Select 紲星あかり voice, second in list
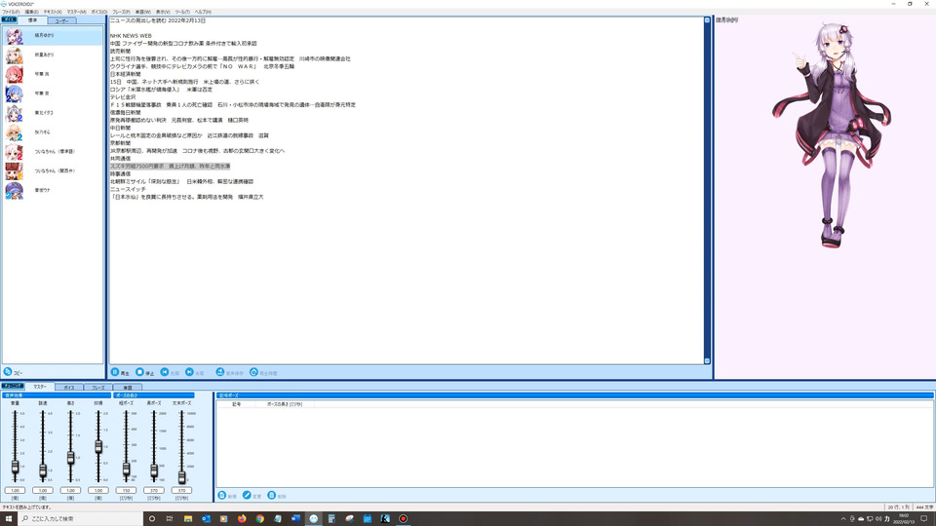The image size is (936, 526). 53,55
